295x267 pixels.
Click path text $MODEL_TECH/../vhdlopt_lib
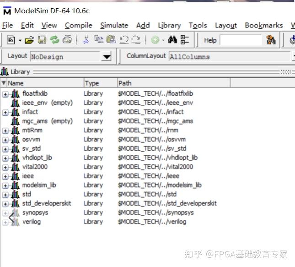(x=158, y=158)
